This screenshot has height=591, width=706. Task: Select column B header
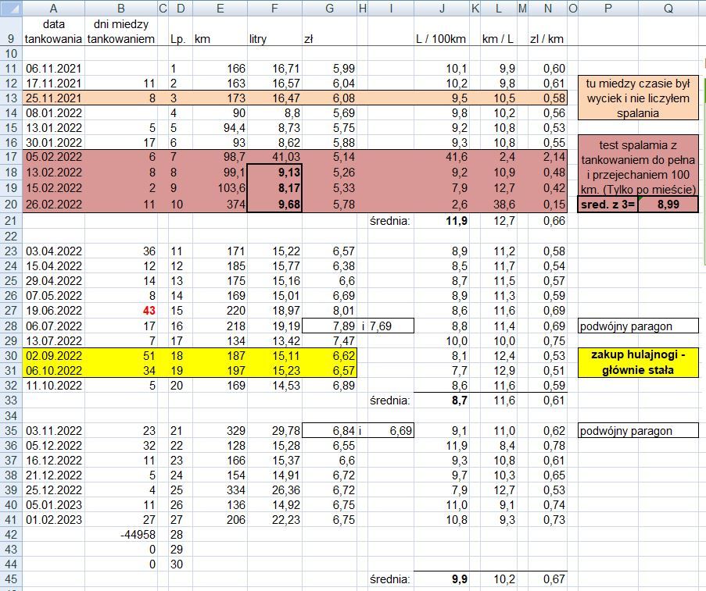pos(121,8)
